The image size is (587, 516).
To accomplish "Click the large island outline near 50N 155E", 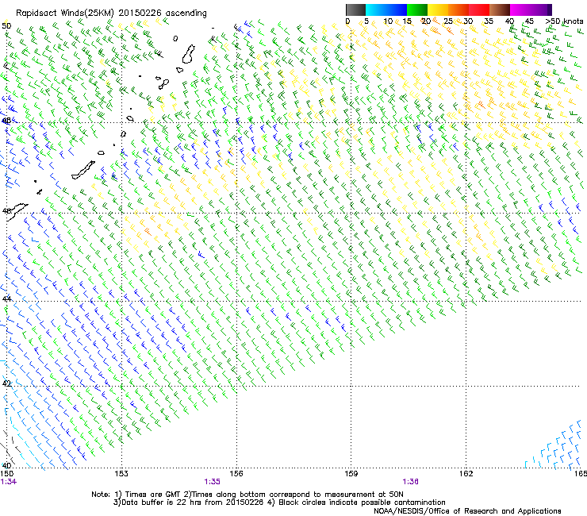I will pos(189,54).
